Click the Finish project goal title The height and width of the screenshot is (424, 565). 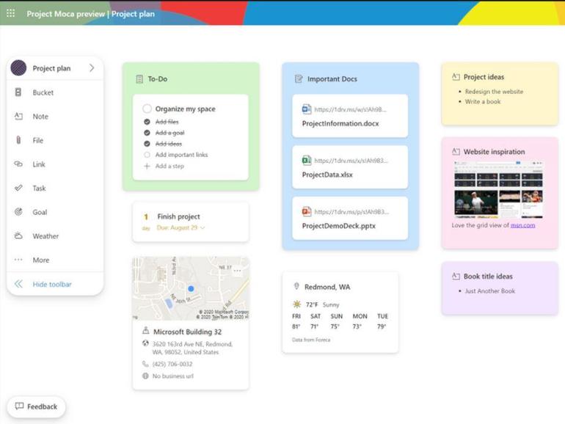(x=178, y=216)
